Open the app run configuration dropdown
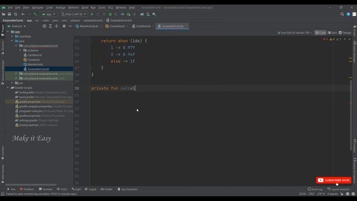The image size is (357, 201). [x=49, y=14]
